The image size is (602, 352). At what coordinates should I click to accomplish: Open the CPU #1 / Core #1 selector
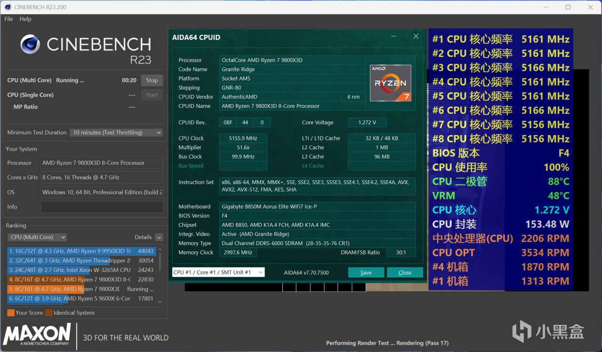point(218,272)
